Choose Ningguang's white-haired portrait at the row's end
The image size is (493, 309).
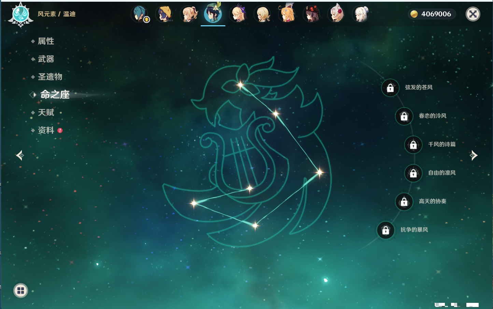(361, 14)
